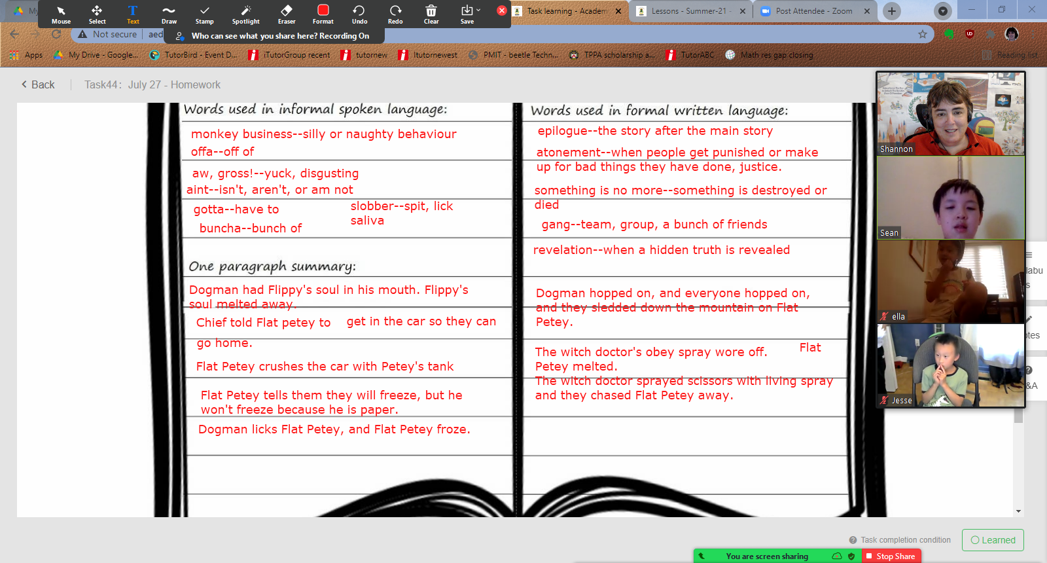Click 'Words used in informal spoken language:' heading
The height and width of the screenshot is (563, 1047).
pos(315,109)
